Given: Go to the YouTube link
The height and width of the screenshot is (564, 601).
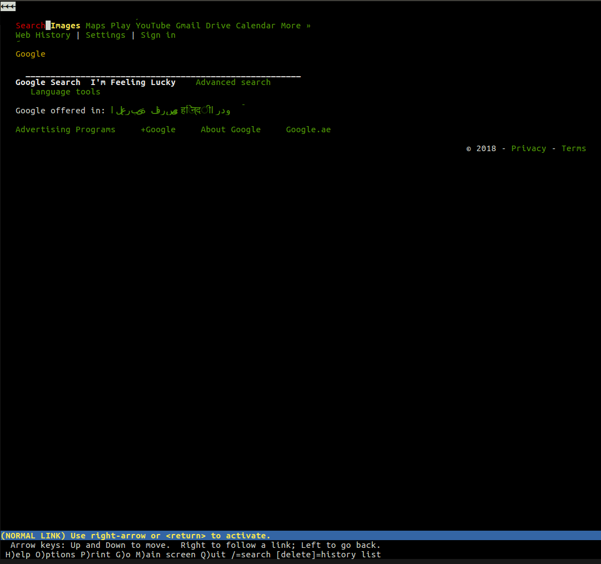Looking at the screenshot, I should click(153, 26).
